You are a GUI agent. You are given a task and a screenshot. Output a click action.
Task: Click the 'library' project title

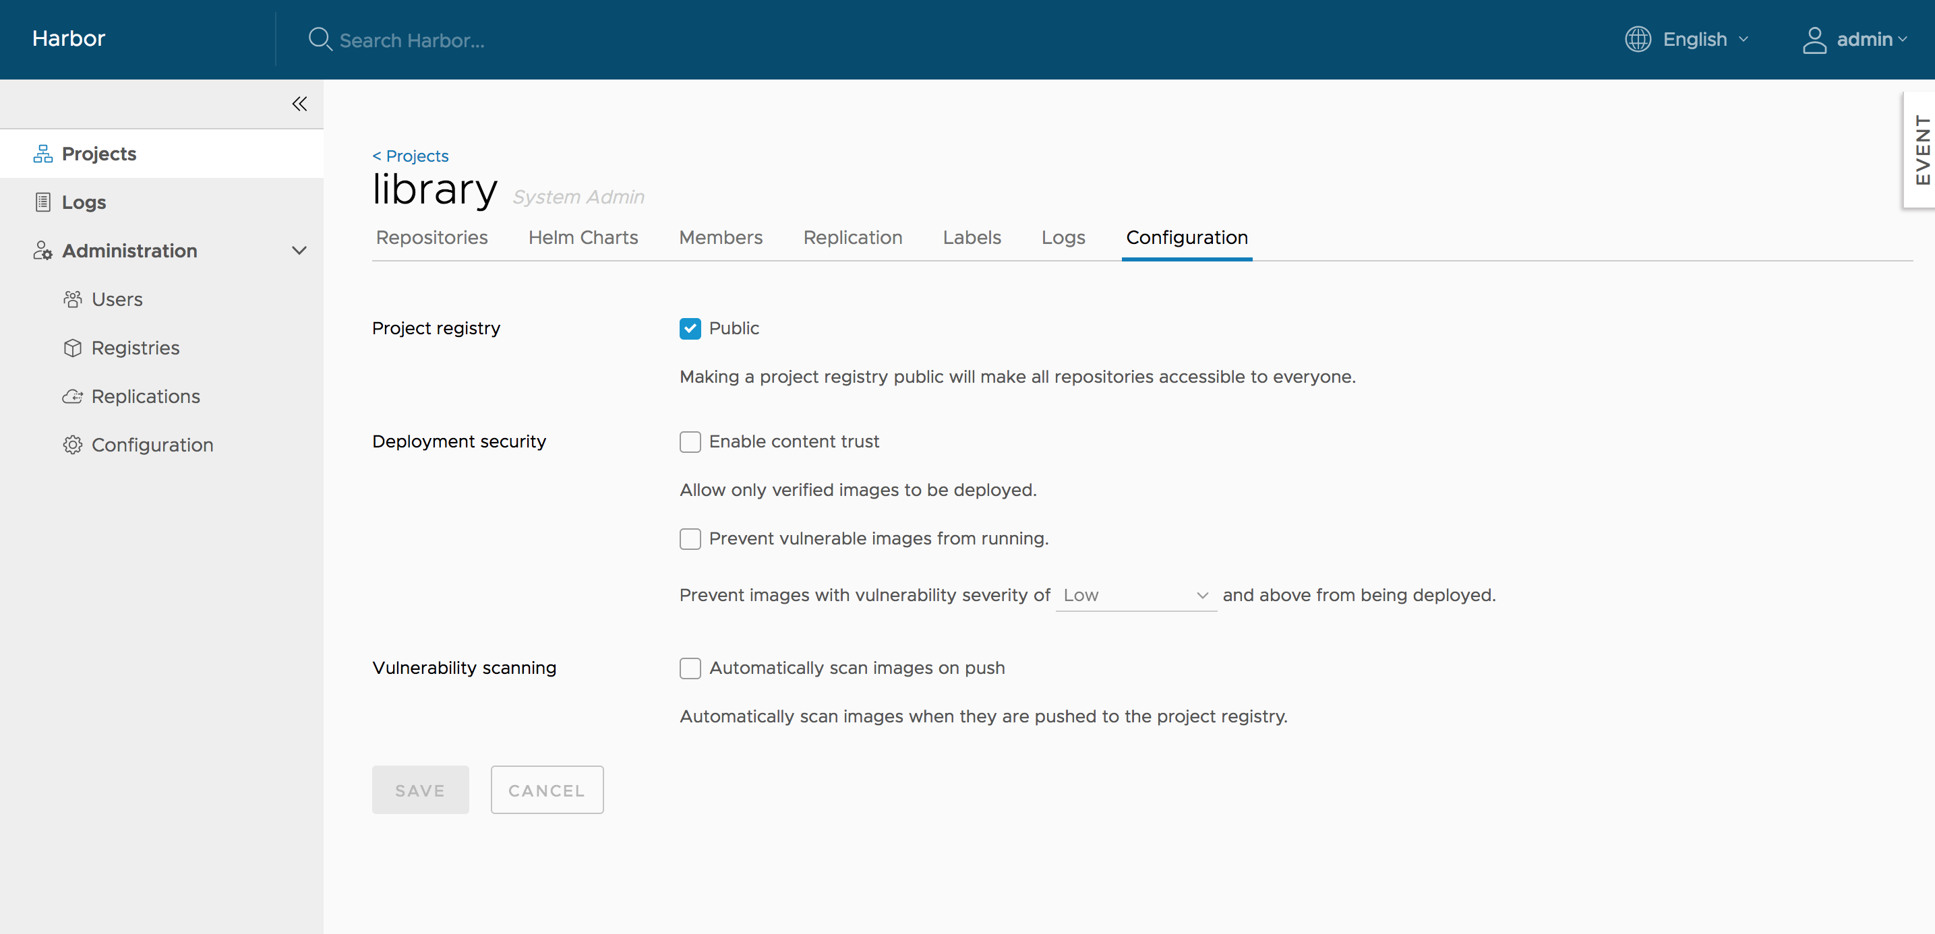tap(435, 189)
